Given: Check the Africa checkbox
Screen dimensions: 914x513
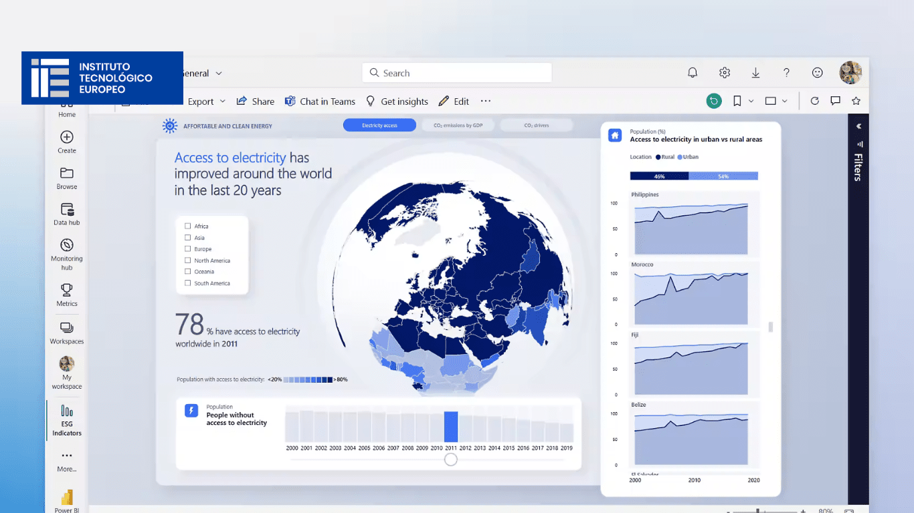Looking at the screenshot, I should (187, 226).
